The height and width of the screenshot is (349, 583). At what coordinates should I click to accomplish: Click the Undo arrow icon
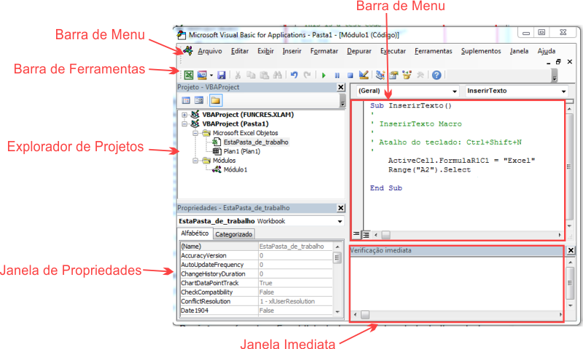point(294,75)
